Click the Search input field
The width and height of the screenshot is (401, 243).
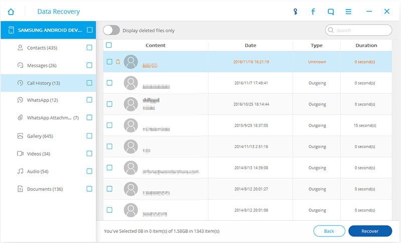(358, 30)
